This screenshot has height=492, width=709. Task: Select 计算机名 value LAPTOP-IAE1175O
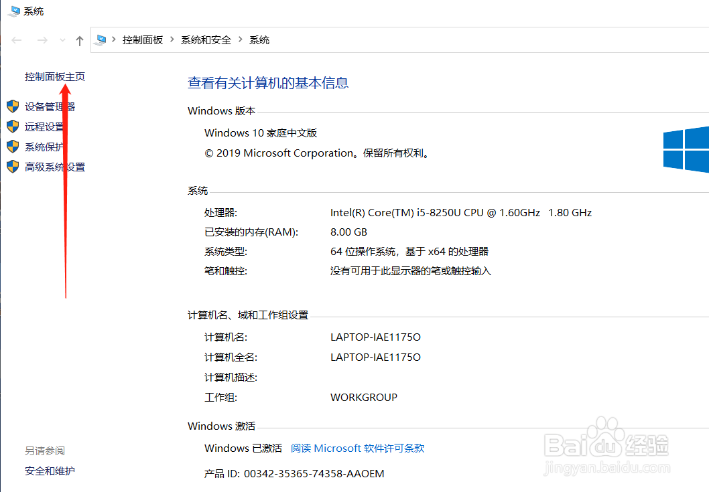pyautogui.click(x=375, y=337)
